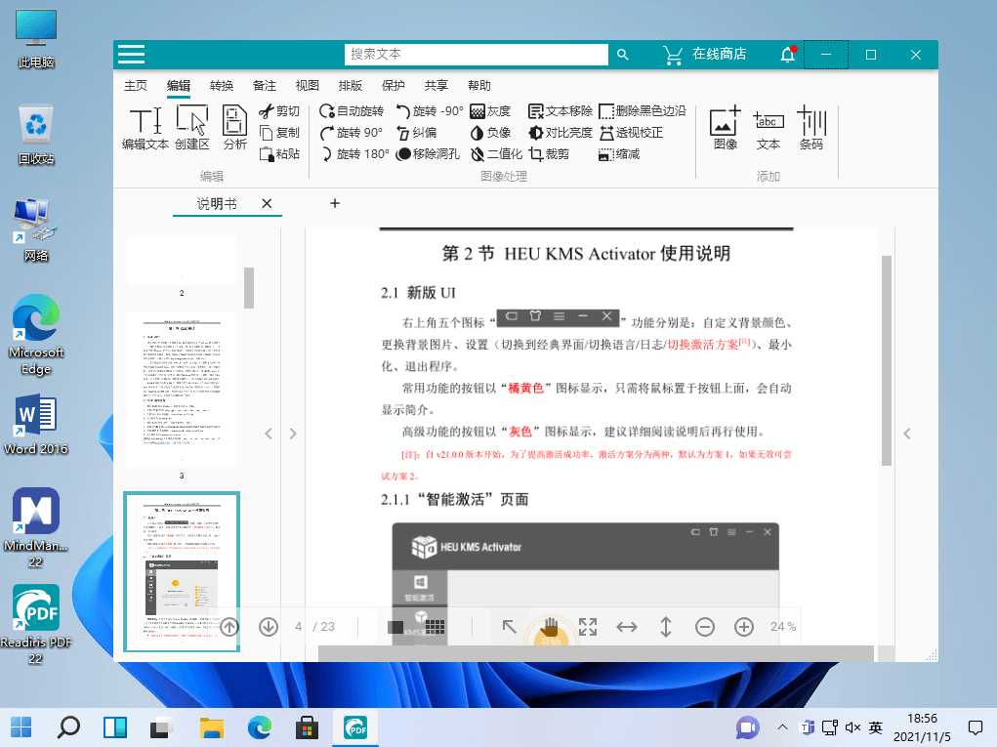Switch to the 保护 ribbon tab
The image size is (997, 747).
pyautogui.click(x=393, y=86)
